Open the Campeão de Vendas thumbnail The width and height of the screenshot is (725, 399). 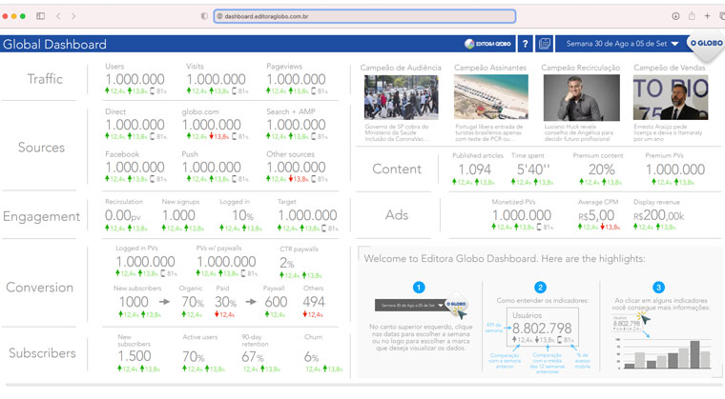671,97
